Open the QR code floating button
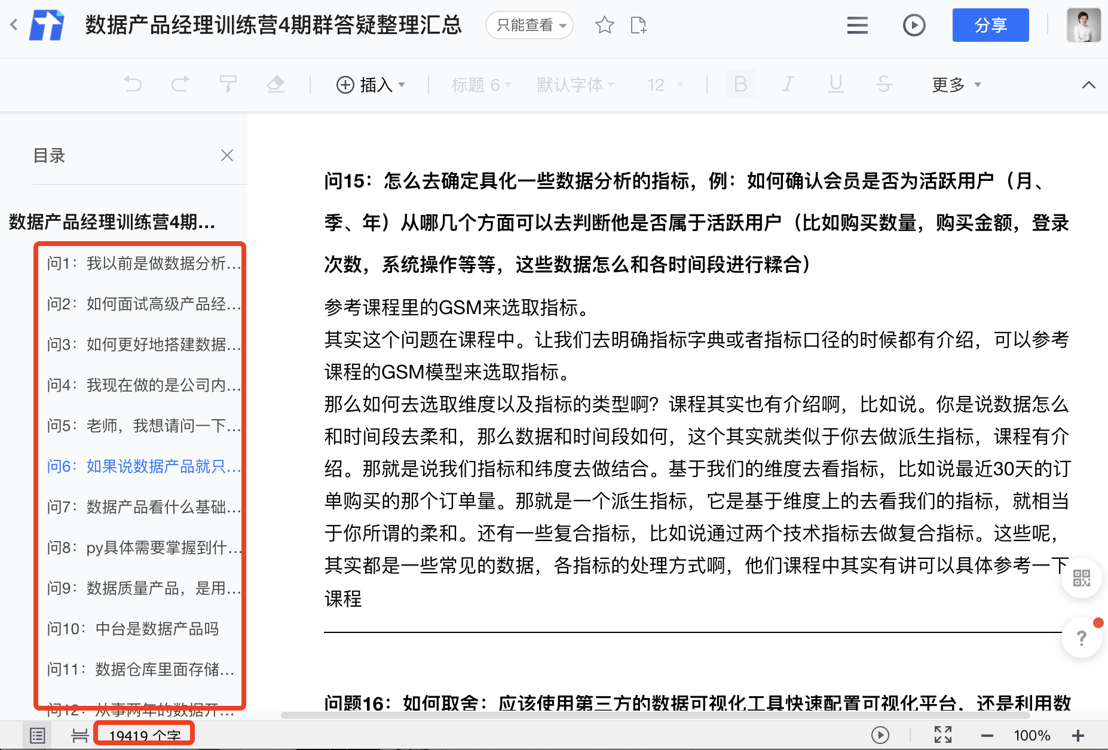Viewport: 1108px width, 750px height. click(x=1081, y=578)
